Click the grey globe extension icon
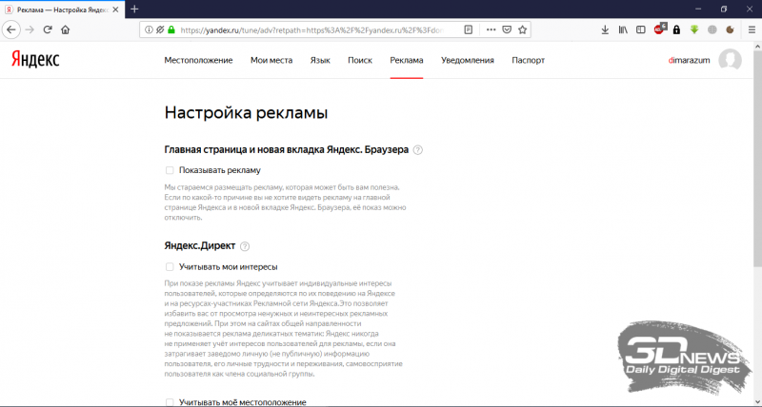 pos(712,29)
